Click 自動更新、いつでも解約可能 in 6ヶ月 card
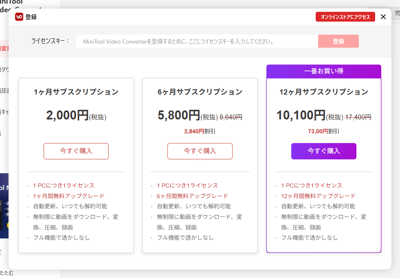 [x=194, y=206]
